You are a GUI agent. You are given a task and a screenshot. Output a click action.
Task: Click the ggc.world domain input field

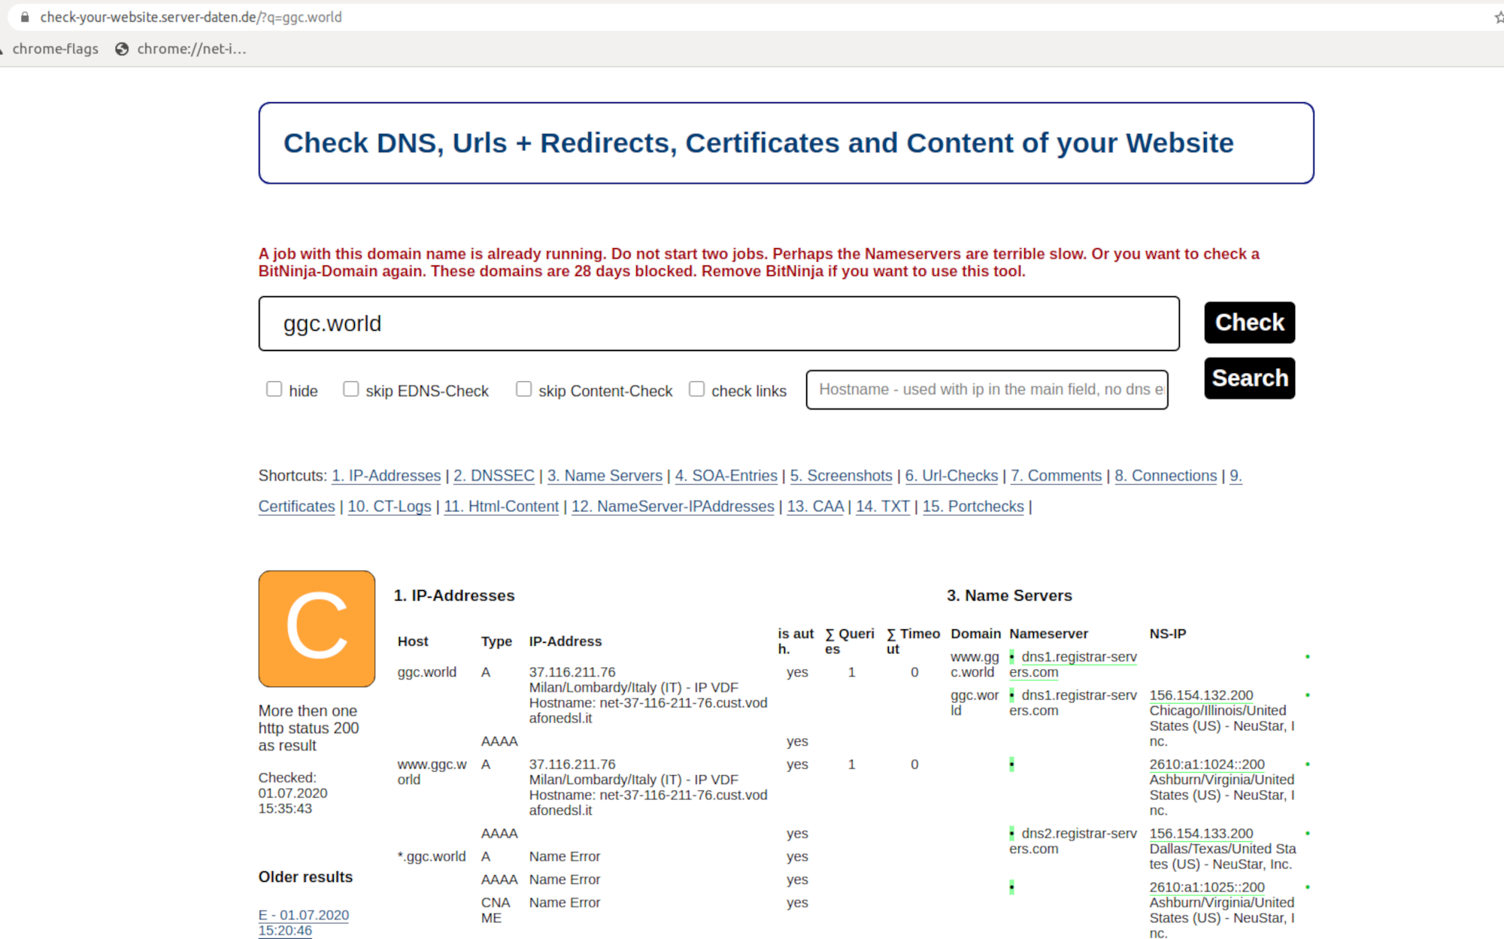click(718, 323)
